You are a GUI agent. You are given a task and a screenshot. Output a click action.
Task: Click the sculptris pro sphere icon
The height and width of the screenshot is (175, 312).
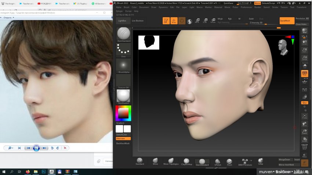tap(189, 21)
